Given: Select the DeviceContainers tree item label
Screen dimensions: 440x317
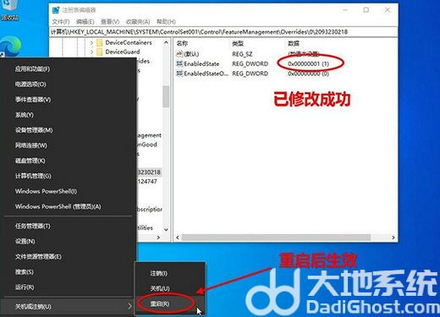Looking at the screenshot, I should click(x=129, y=42).
